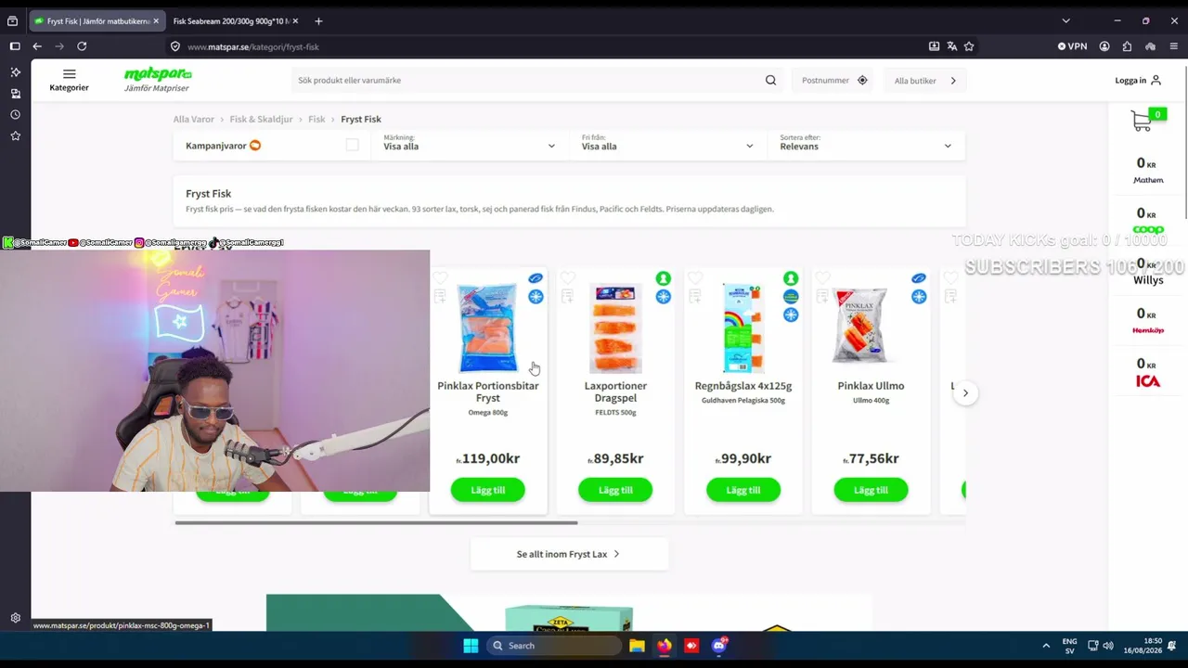Open the browser extensions puzzle icon

pos(1127,46)
